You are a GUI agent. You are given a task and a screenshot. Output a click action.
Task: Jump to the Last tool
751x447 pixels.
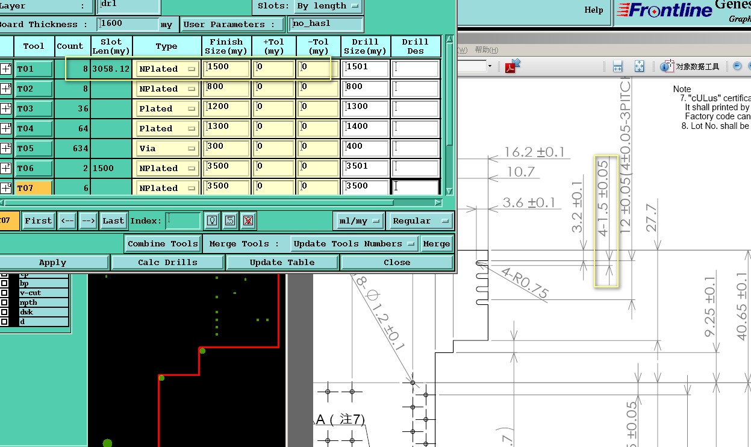[113, 220]
